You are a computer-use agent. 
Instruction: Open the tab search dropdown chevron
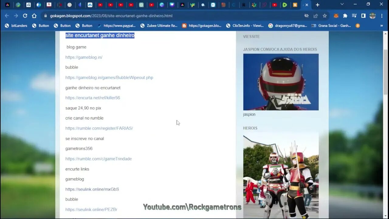(342, 4)
